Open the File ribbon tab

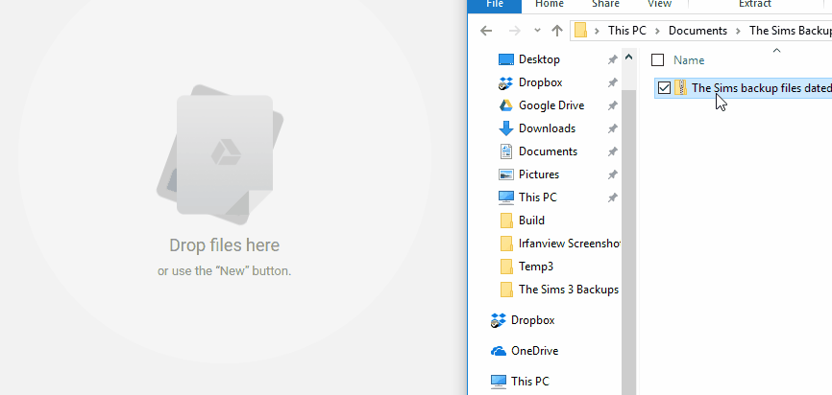pyautogui.click(x=495, y=4)
